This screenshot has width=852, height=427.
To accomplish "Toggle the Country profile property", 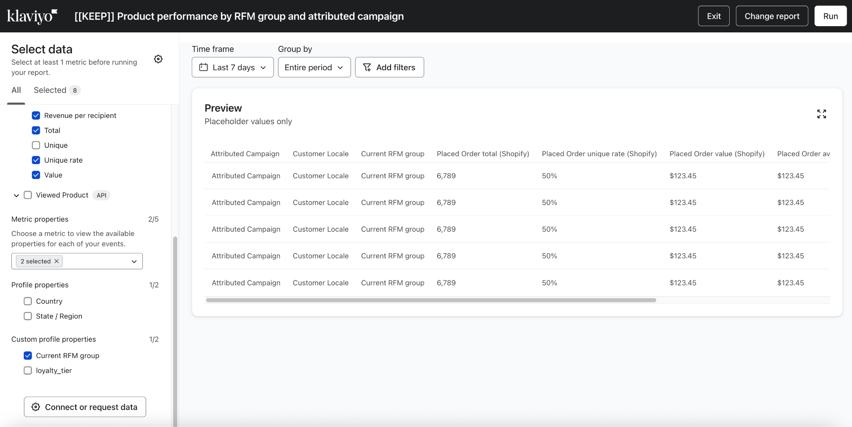I will 28,301.
